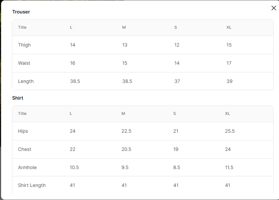Click the M column header in Trouser table
Screen dimensions: 279x200
click(124, 27)
